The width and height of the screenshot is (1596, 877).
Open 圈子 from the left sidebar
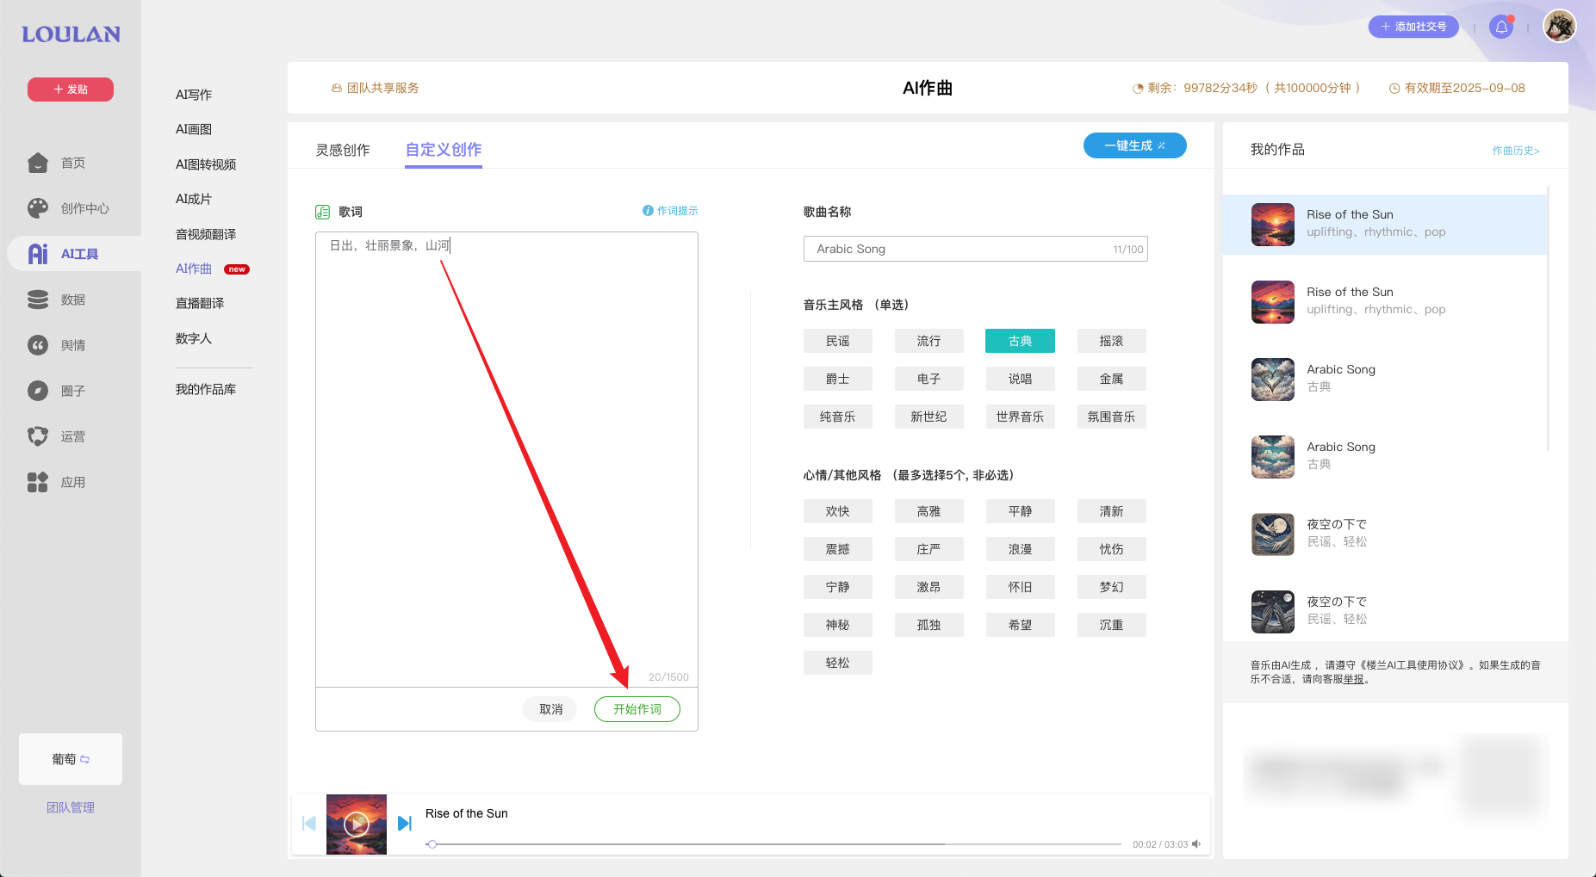coord(72,390)
